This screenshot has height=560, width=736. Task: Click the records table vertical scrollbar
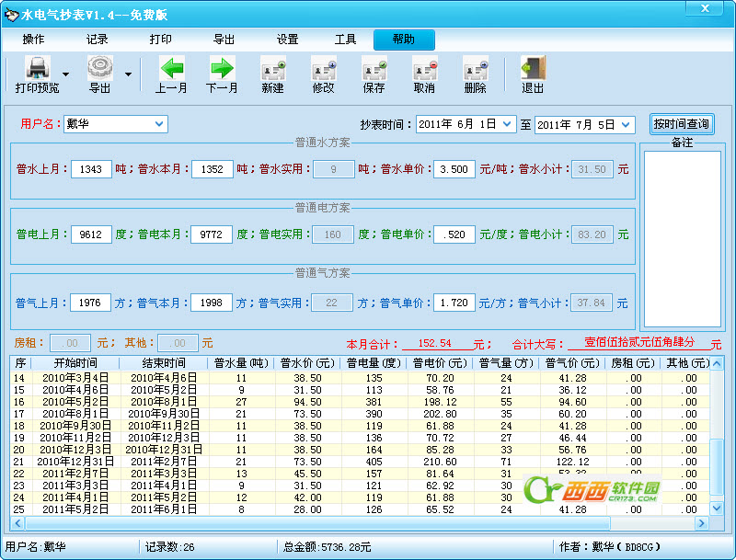tap(716, 432)
